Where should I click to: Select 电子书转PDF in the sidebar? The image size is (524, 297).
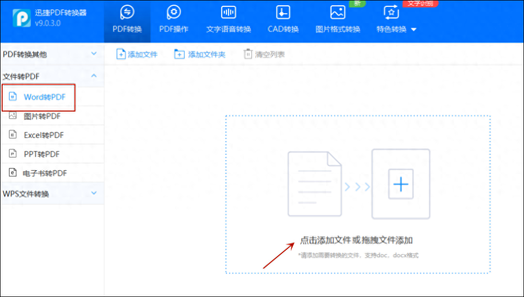(x=52, y=173)
